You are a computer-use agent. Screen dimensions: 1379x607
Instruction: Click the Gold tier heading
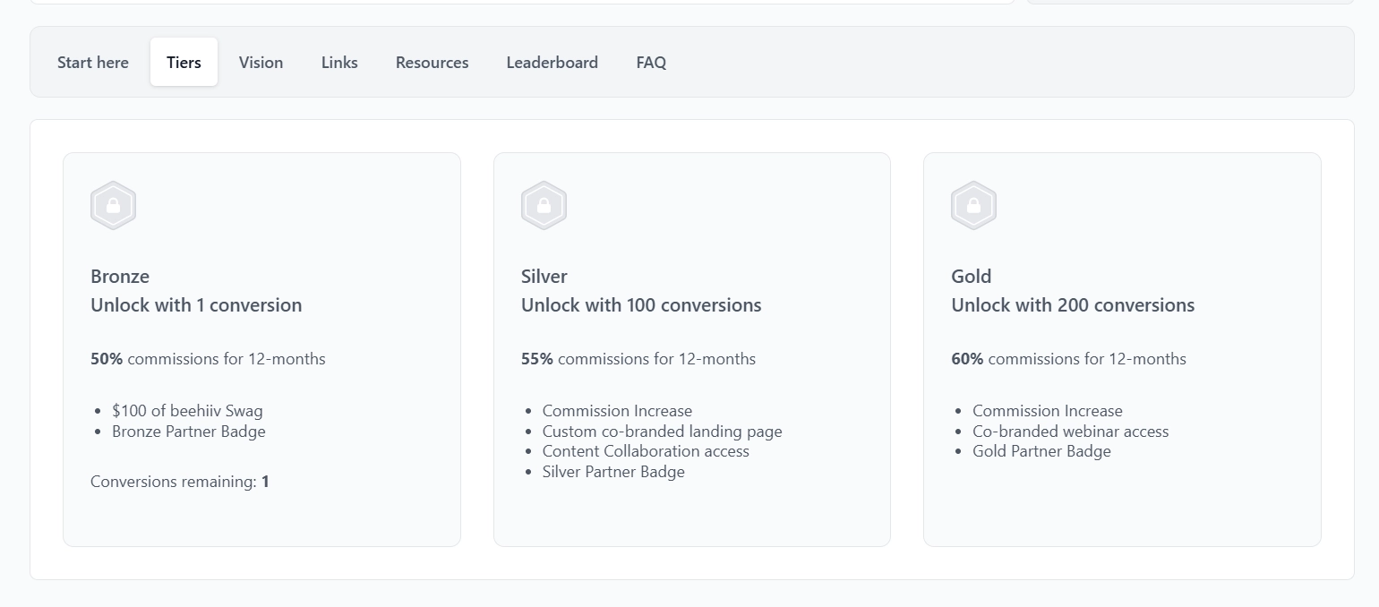(x=972, y=276)
